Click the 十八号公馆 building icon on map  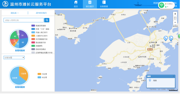pos(147,27)
